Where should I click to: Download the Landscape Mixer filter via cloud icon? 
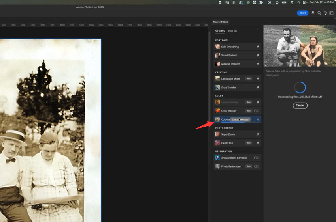pyautogui.click(x=258, y=79)
